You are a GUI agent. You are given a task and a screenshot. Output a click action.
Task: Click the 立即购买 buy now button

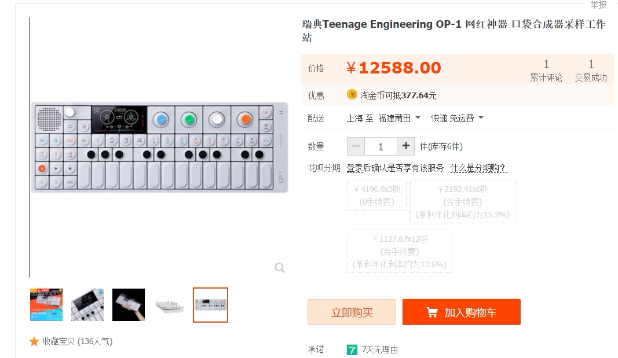352,312
